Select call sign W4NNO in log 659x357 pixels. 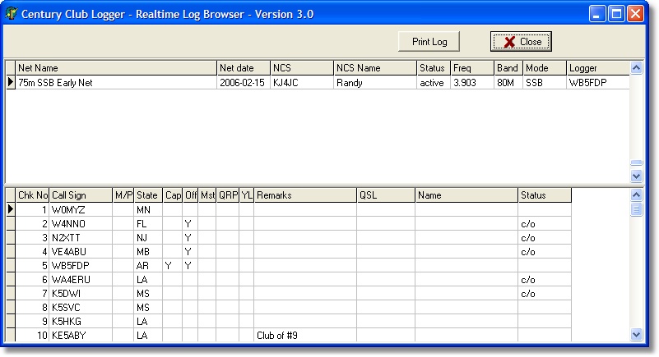click(x=80, y=223)
